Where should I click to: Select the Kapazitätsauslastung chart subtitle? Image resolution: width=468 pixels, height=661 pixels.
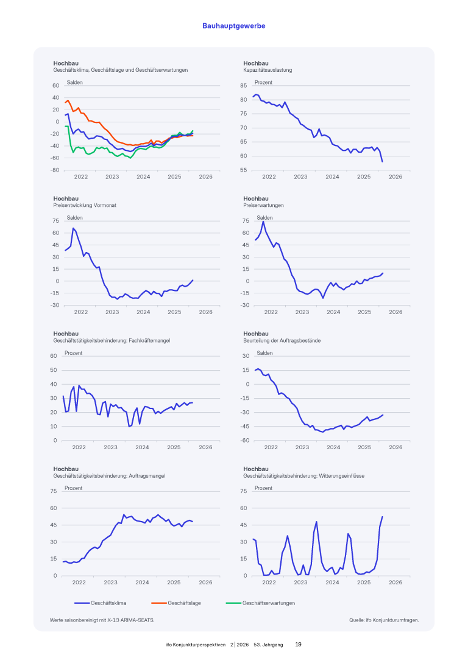268,70
